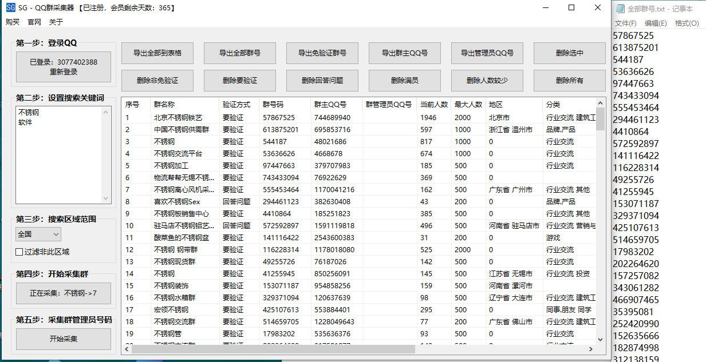Click the Notepad icon for 全部群号.txt
Screen dimensions: 706x362
click(620, 9)
